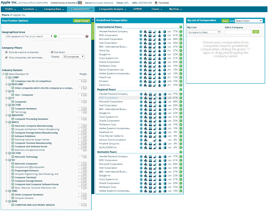Open people icon for Ericsson row
268x213 pixels.
coord(160,81)
